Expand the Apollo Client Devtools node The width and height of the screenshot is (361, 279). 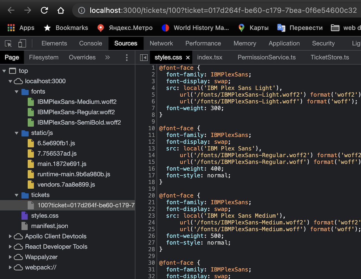10,236
